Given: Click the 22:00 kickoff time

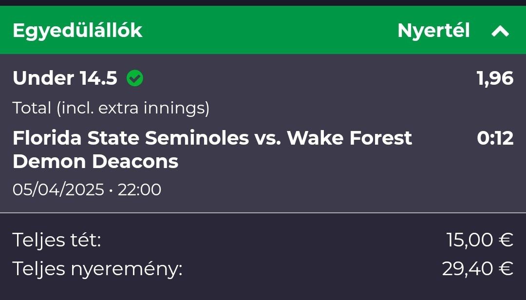Looking at the screenshot, I should [x=139, y=189].
